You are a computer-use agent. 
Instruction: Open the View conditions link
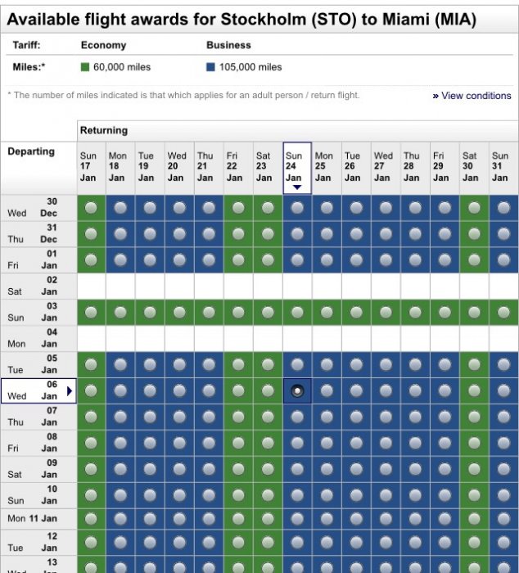(472, 96)
